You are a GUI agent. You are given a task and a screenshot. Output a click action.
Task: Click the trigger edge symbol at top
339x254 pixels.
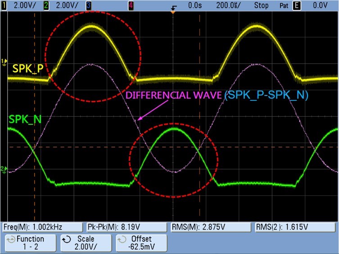coord(173,8)
